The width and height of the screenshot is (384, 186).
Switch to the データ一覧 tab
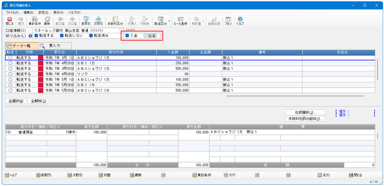22,46
